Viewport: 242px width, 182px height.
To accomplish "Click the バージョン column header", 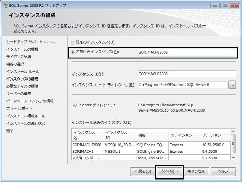I will tap(216, 135).
